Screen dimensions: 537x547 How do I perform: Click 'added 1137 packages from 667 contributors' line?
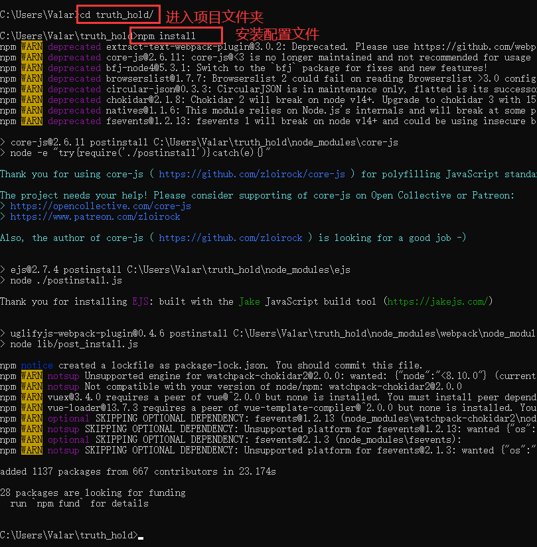[x=138, y=471]
